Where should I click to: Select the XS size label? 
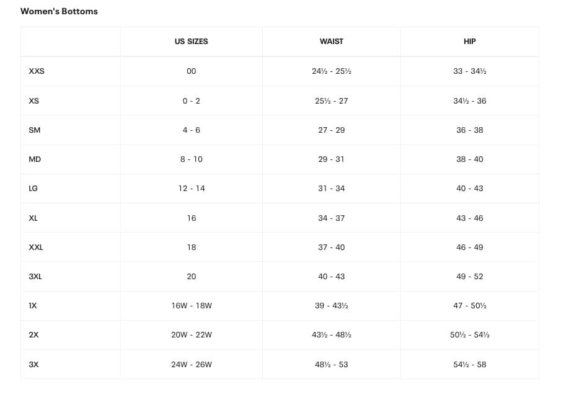coord(34,100)
